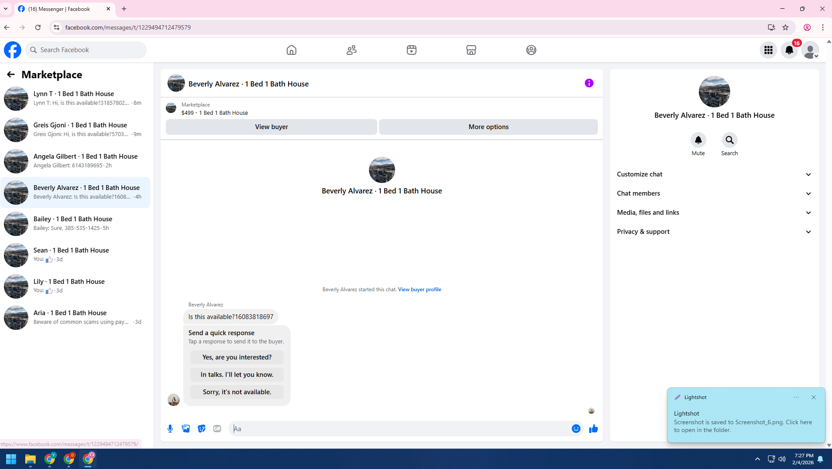Send a thumbs-up like
This screenshot has width=832, height=469.
[x=594, y=429]
